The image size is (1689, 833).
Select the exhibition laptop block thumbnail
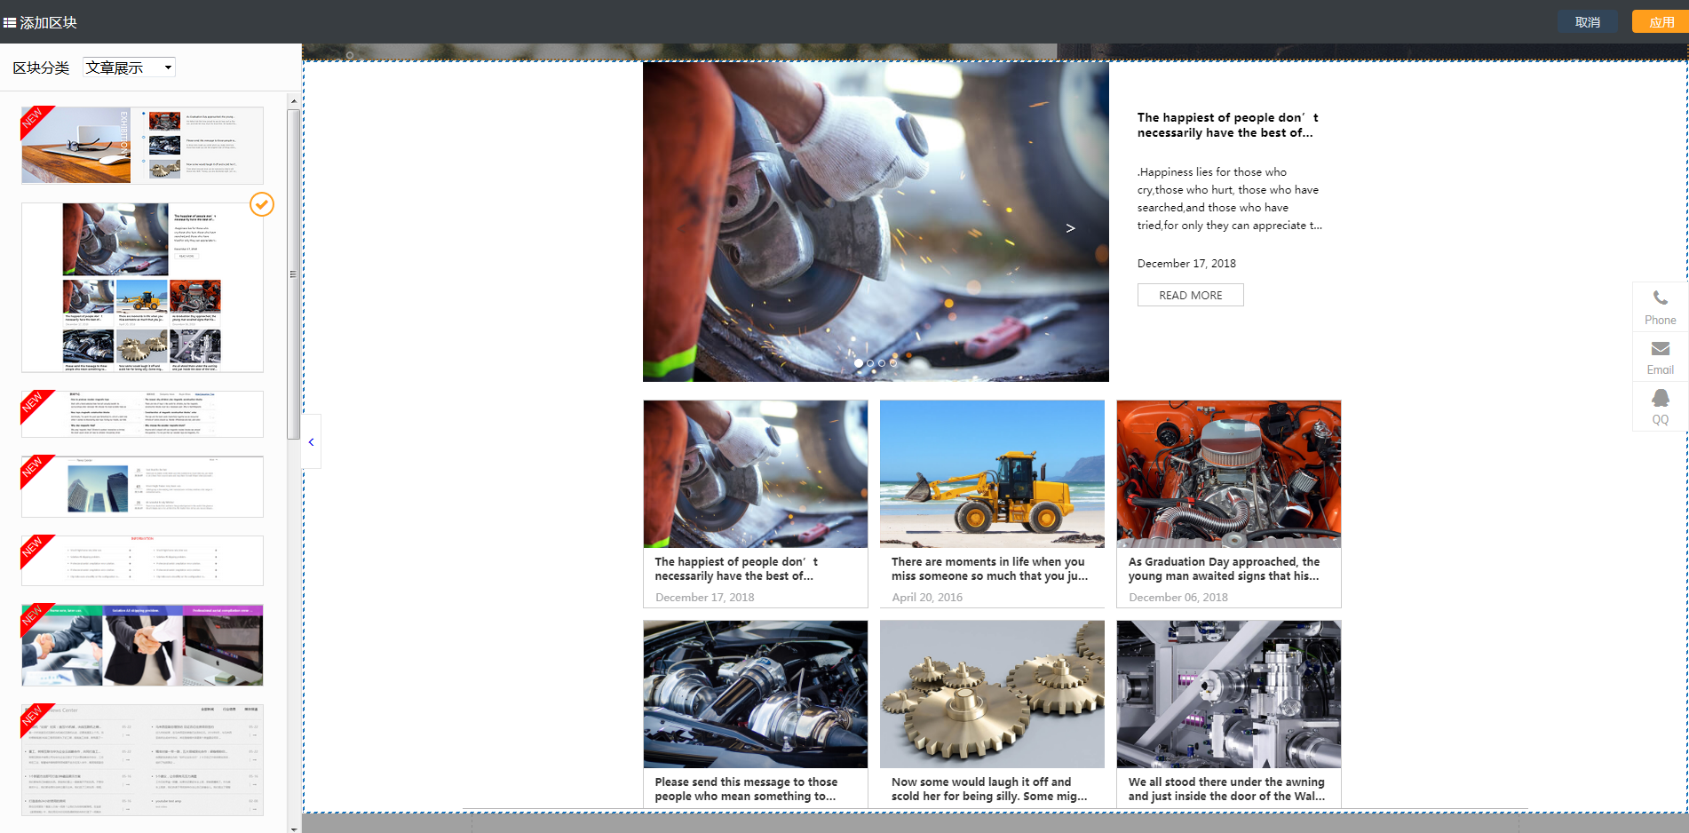click(x=142, y=146)
